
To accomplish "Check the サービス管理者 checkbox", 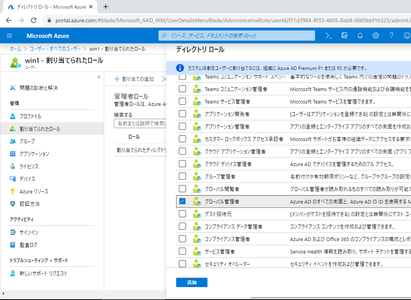I will coord(182,251).
